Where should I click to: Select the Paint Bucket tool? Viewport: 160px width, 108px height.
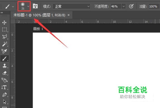click(4, 80)
